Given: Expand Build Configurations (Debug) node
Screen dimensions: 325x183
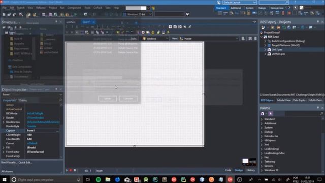Looking at the screenshot, I should [x=265, y=41].
